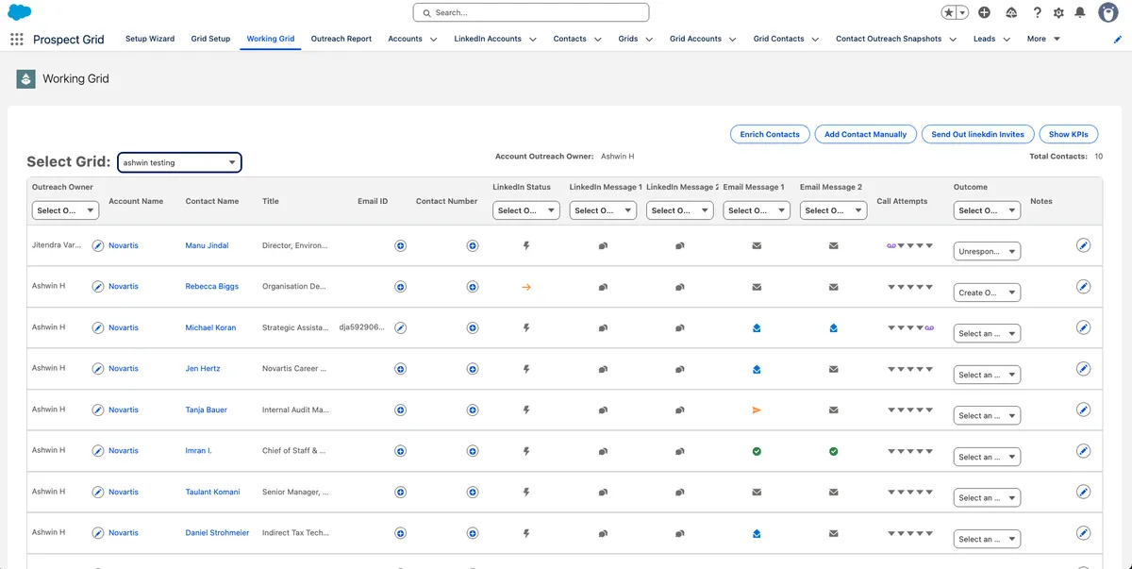This screenshot has width=1132, height=569.
Task: Edit notes pencil for Daniel Strohmeier row
Action: pyautogui.click(x=1083, y=533)
